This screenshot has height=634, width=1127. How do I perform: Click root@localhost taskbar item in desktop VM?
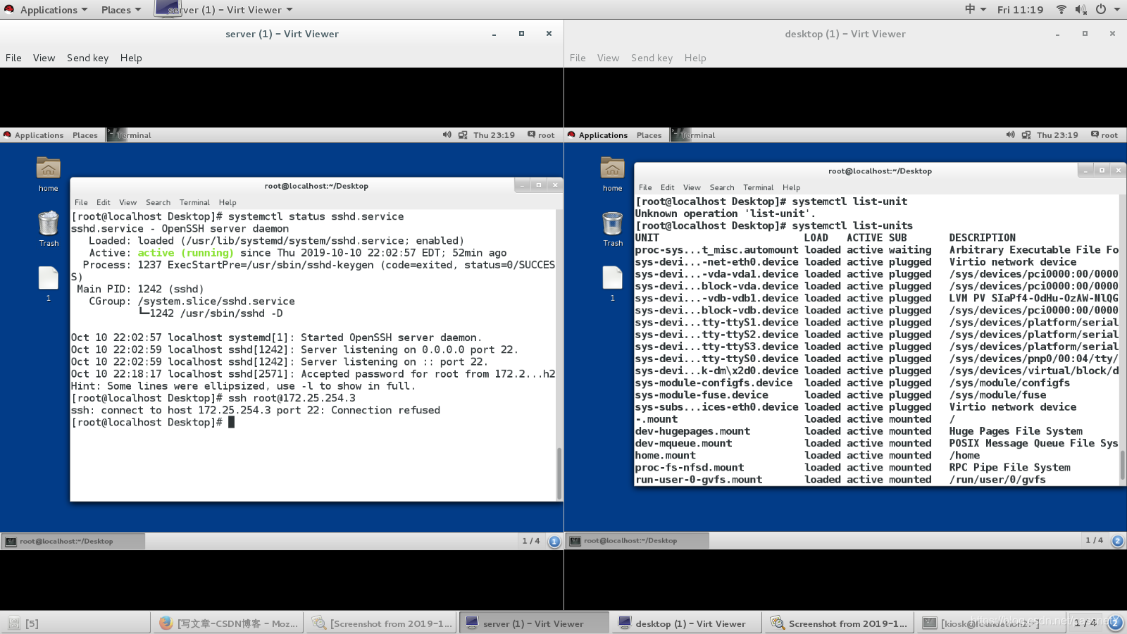click(637, 541)
